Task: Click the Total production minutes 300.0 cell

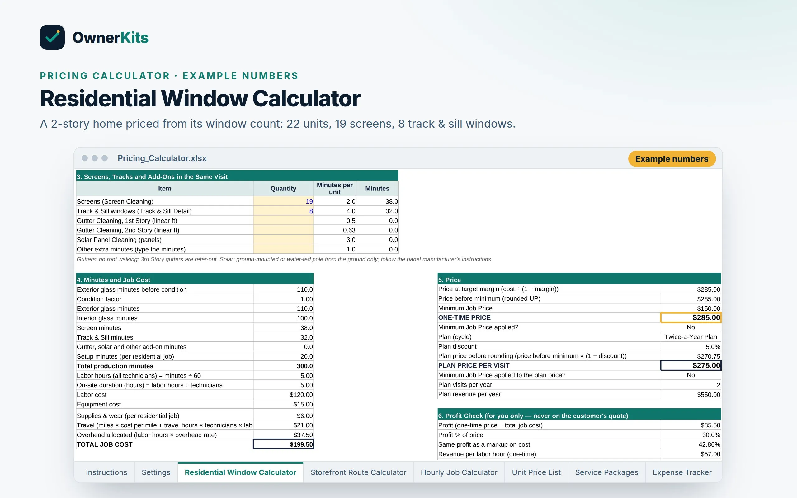Action: 283,366
